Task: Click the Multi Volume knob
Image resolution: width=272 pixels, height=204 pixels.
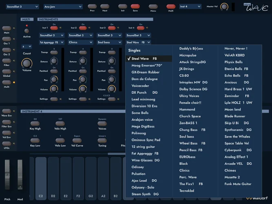Action: pos(27,63)
